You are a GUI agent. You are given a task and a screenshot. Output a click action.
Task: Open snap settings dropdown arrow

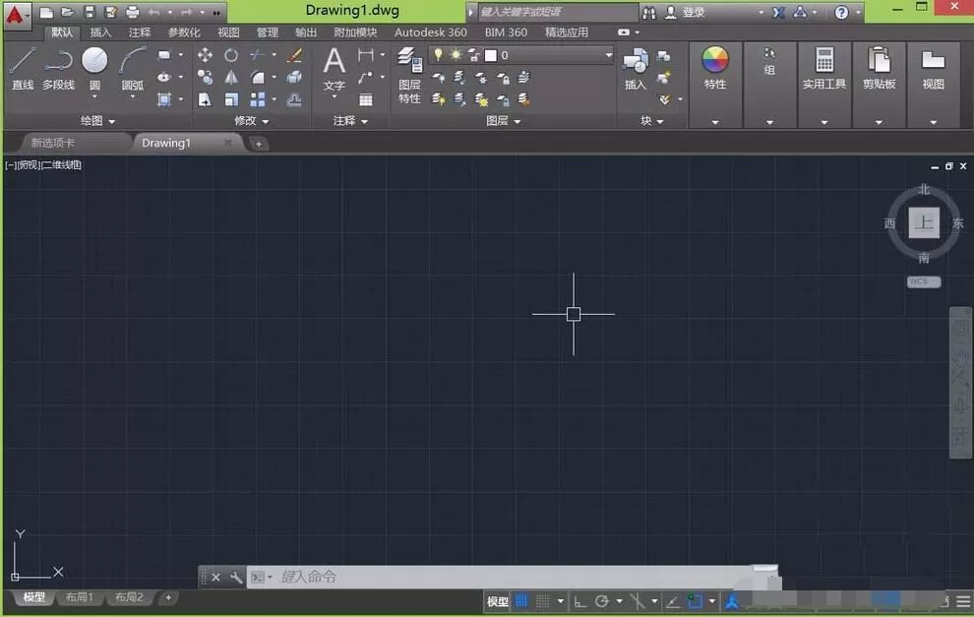point(561,601)
